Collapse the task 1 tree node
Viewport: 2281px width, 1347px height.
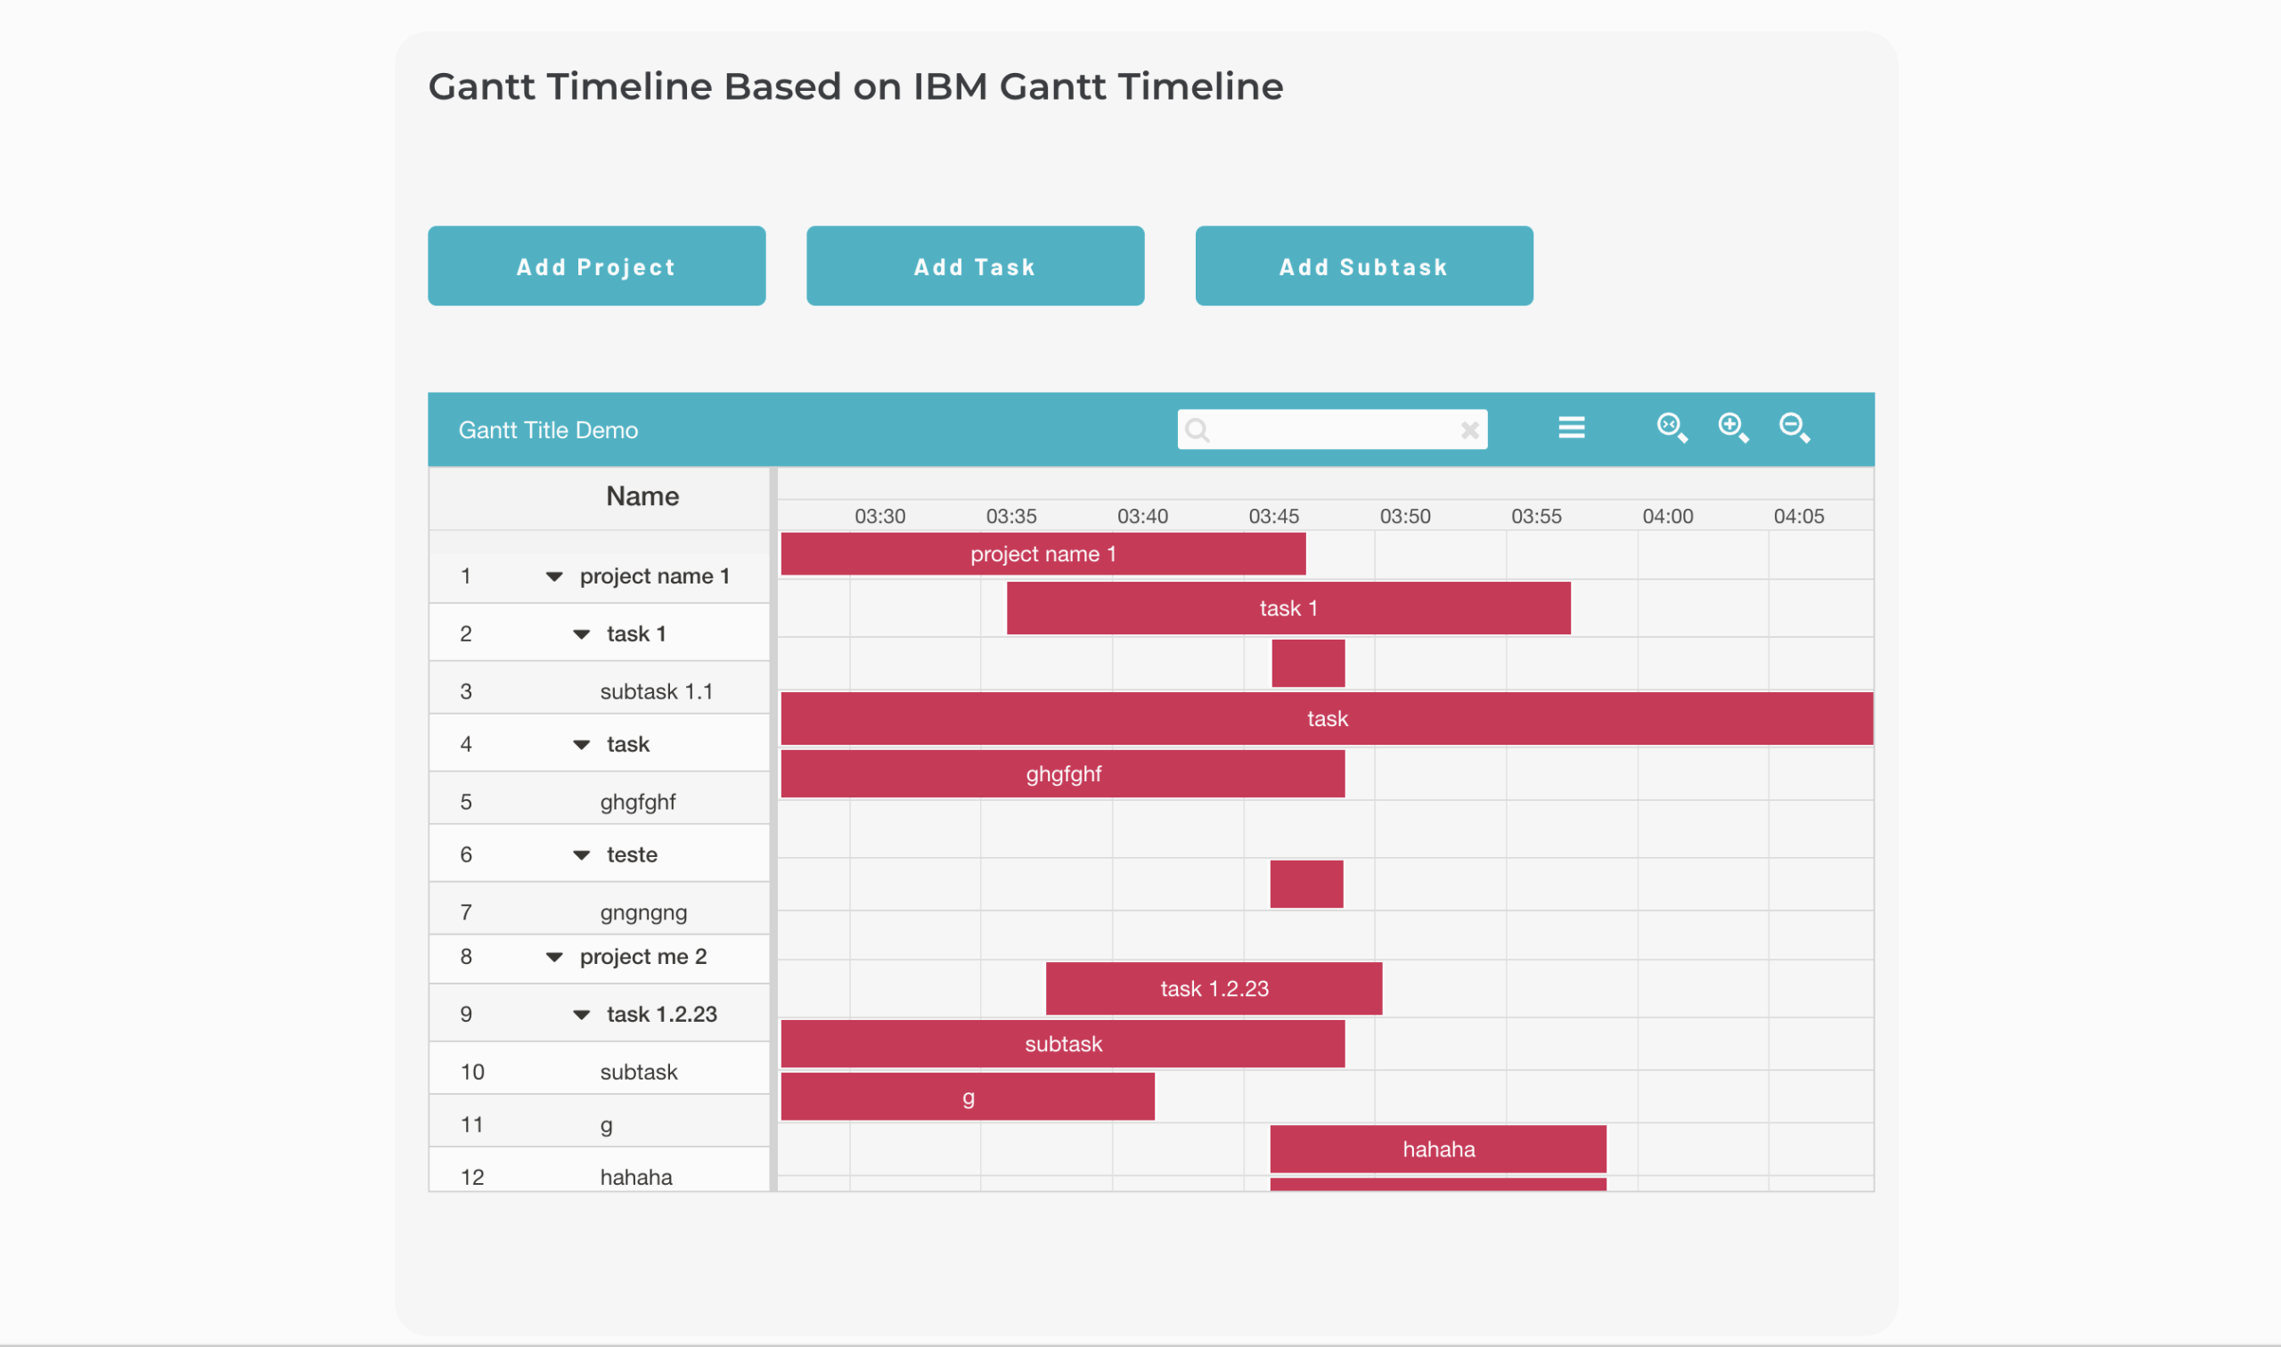point(581,634)
